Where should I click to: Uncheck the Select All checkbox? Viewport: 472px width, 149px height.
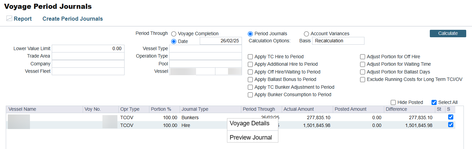click(x=434, y=102)
